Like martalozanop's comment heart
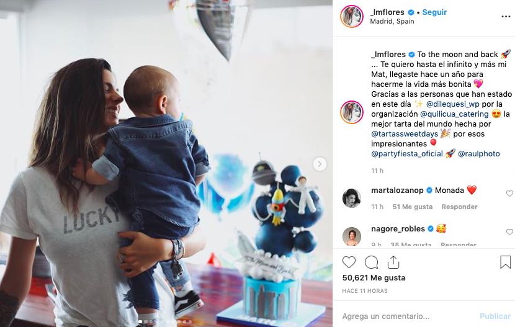This screenshot has width=515, height=327. point(509,194)
